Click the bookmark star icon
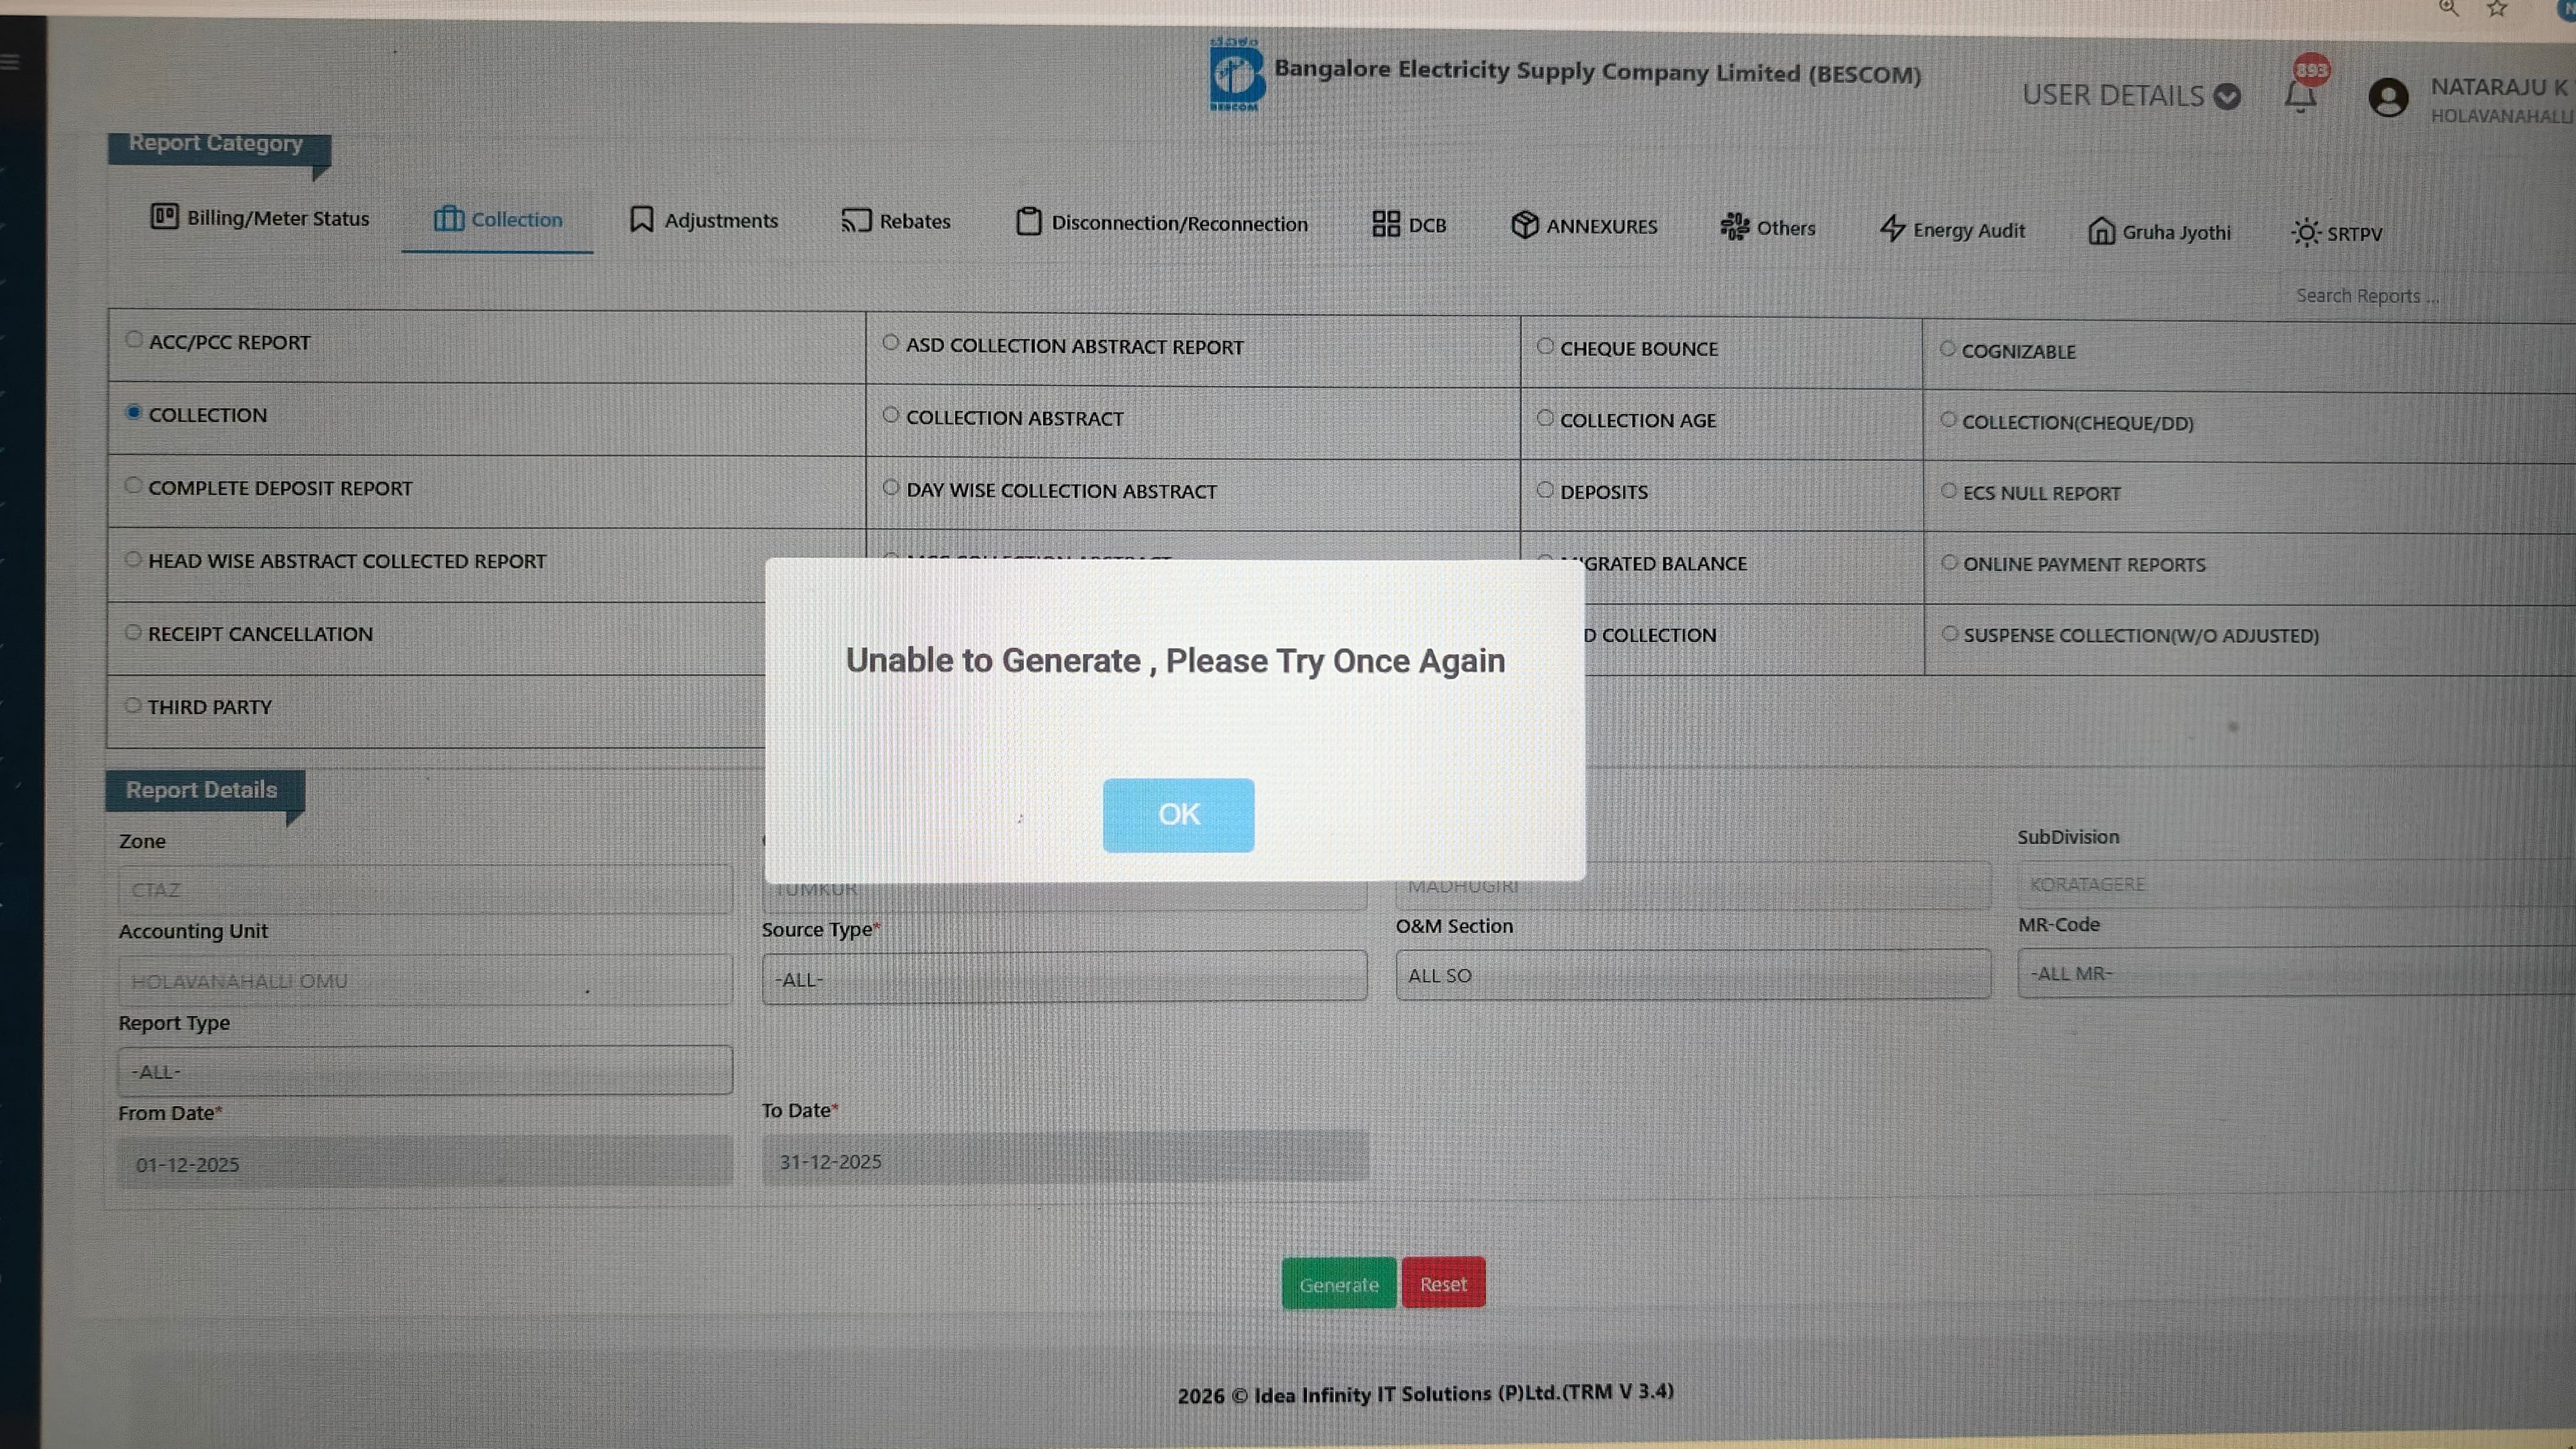This screenshot has width=2576, height=1449. (x=2497, y=9)
